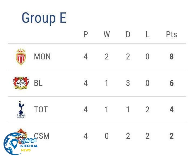Click Tottenham's 4 points value
194x161 pixels.
[171, 110]
